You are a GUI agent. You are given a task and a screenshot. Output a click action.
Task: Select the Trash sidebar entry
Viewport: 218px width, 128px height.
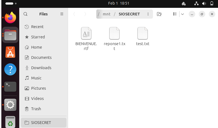pos(36,109)
